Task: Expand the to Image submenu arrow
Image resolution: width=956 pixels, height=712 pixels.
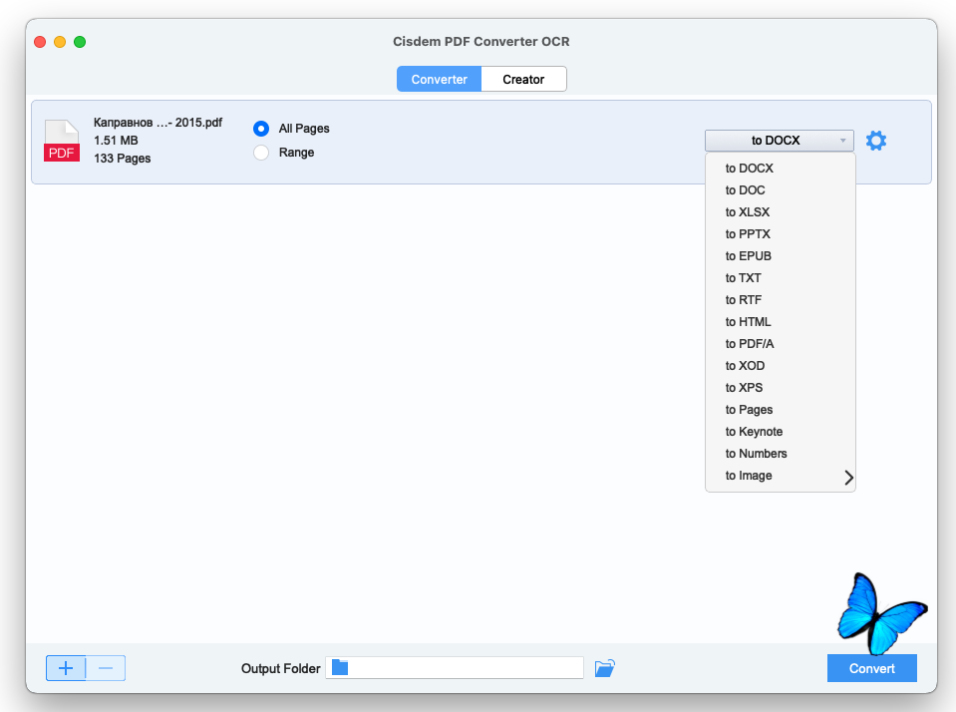Action: [x=848, y=477]
